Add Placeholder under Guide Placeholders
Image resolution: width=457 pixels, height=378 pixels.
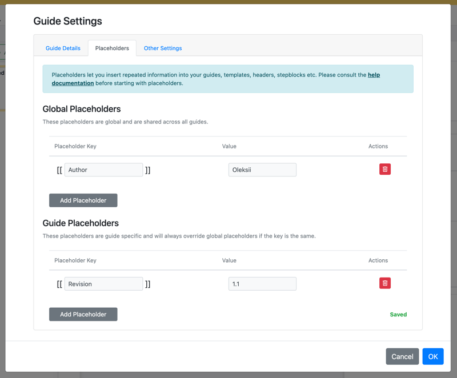point(83,315)
